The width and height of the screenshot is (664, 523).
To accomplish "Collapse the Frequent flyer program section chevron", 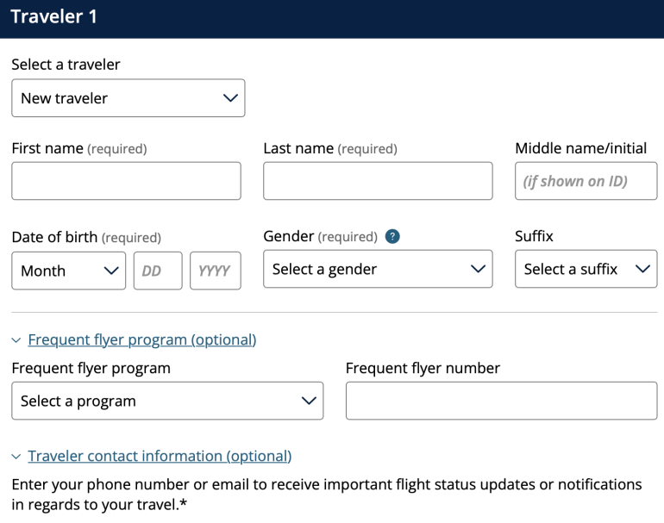I will point(16,340).
